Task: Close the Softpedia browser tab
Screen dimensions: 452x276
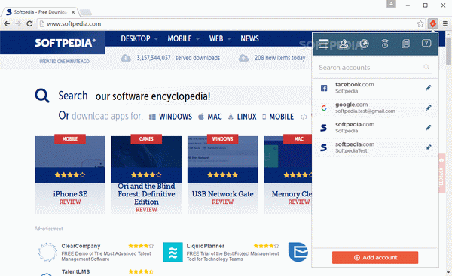Action: tap(73, 12)
